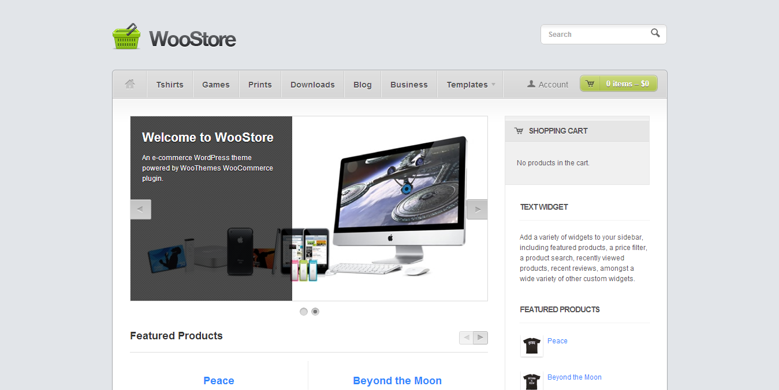Select the first slider pagination dot
The width and height of the screenshot is (779, 390).
[x=303, y=311]
